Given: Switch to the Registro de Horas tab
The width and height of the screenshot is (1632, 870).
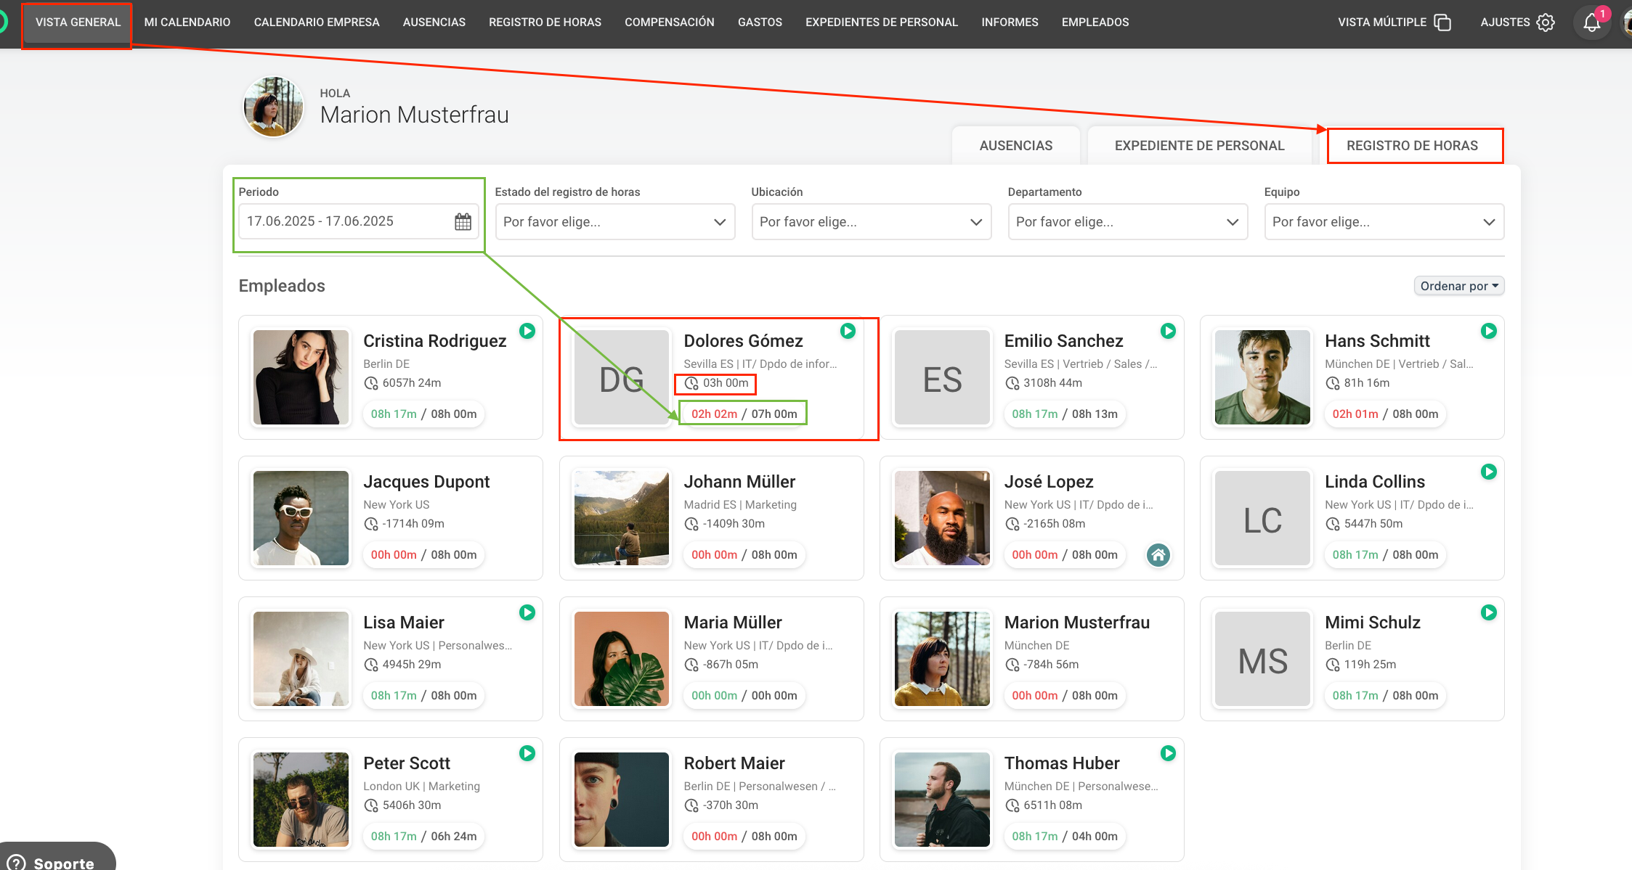Looking at the screenshot, I should 1412,146.
